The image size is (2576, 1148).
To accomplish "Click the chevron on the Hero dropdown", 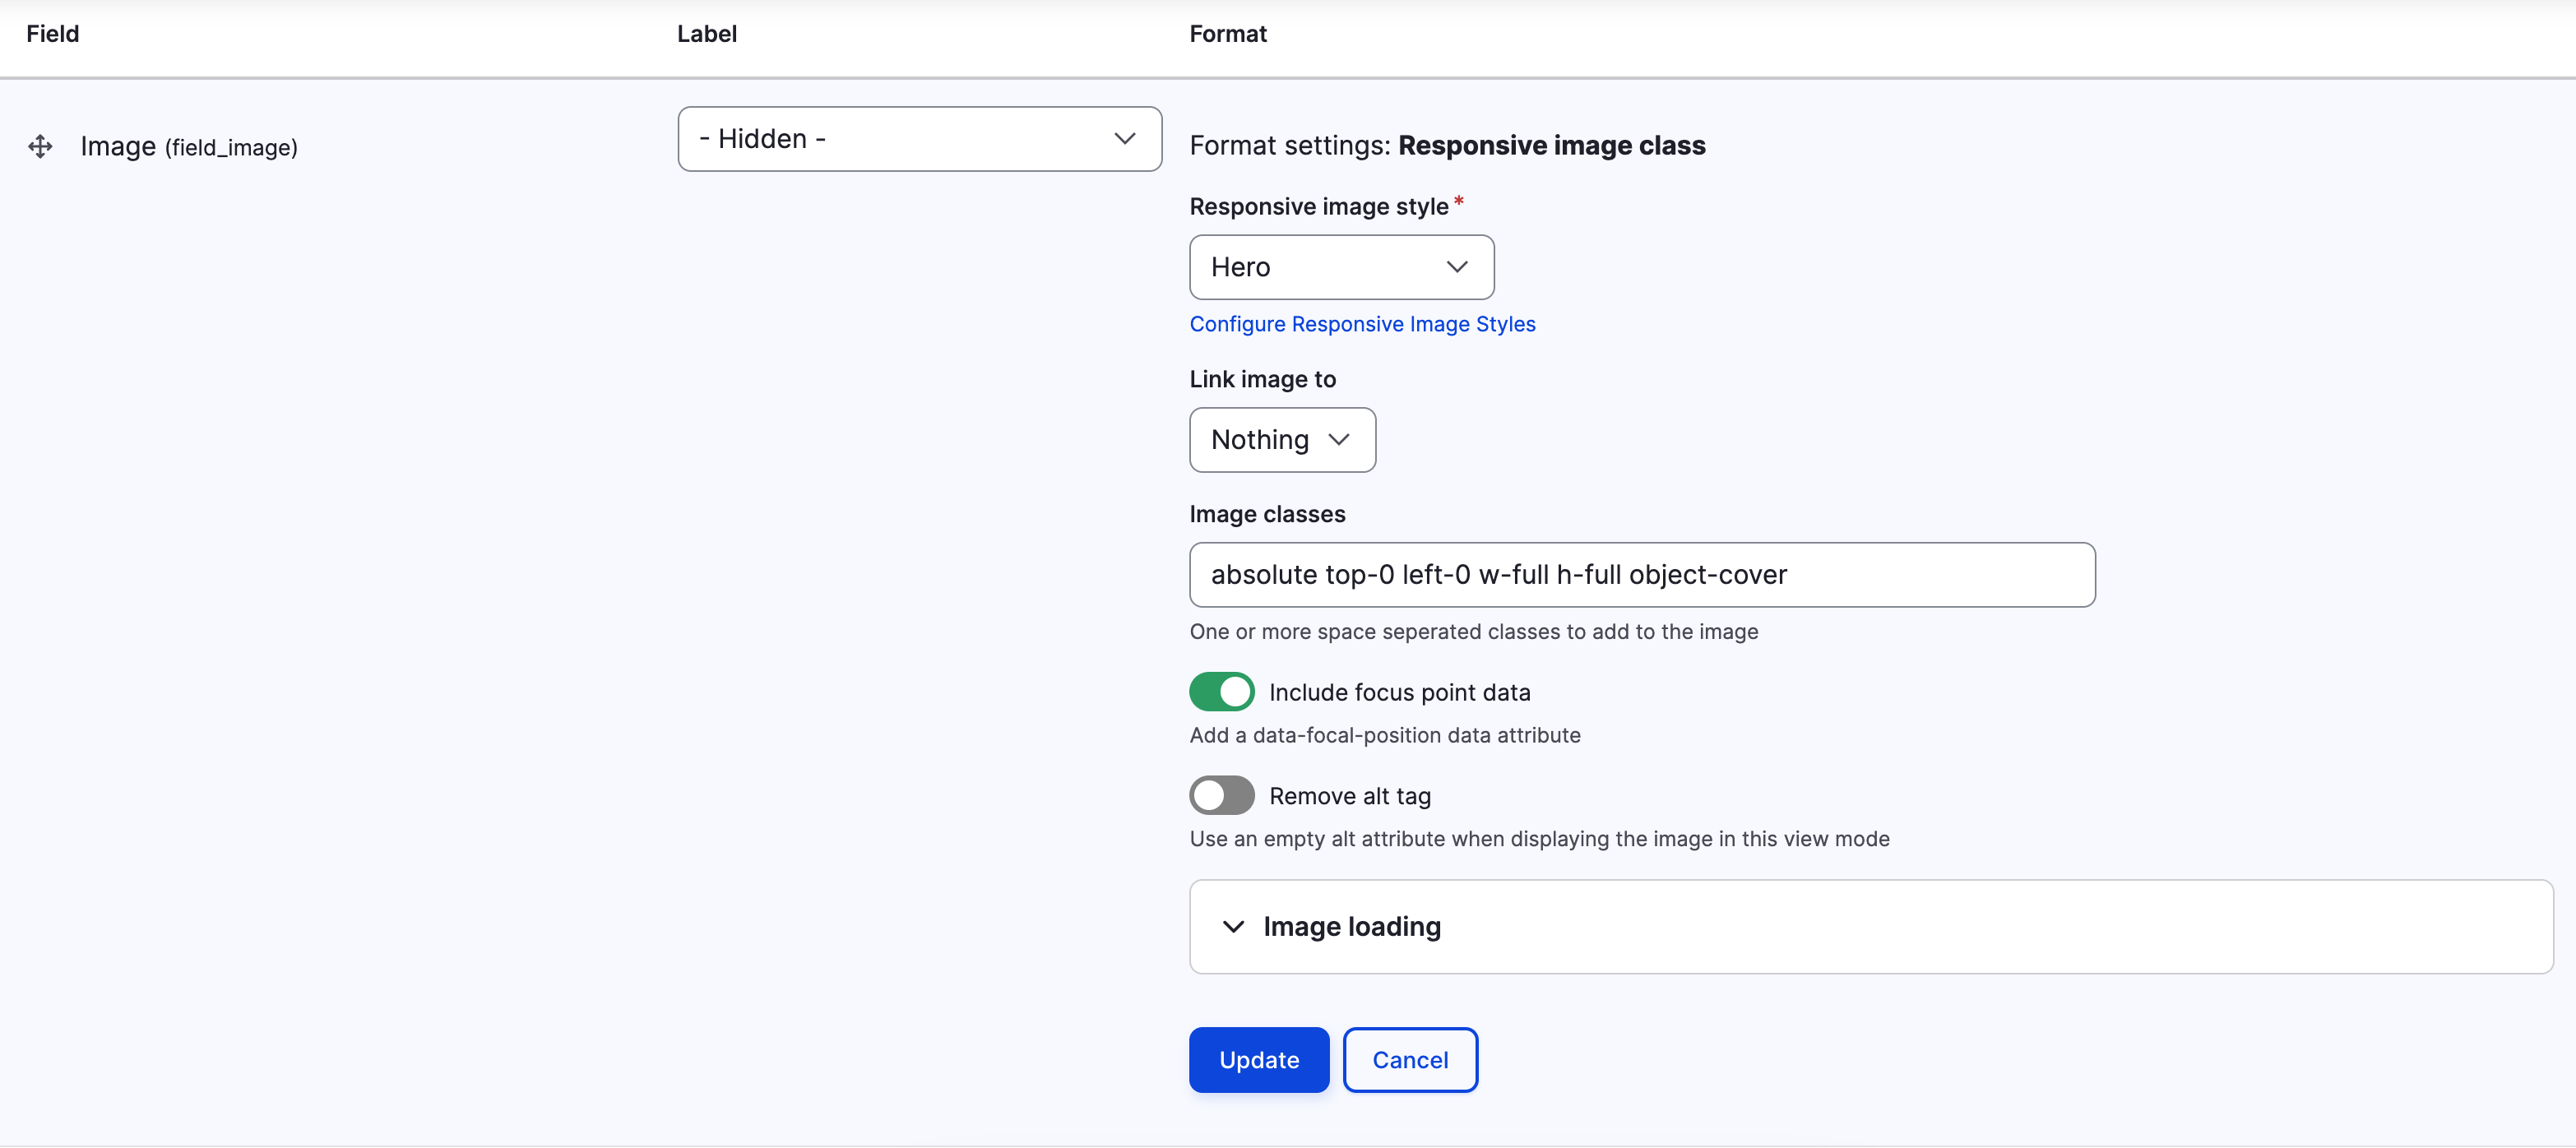I will (x=1457, y=267).
